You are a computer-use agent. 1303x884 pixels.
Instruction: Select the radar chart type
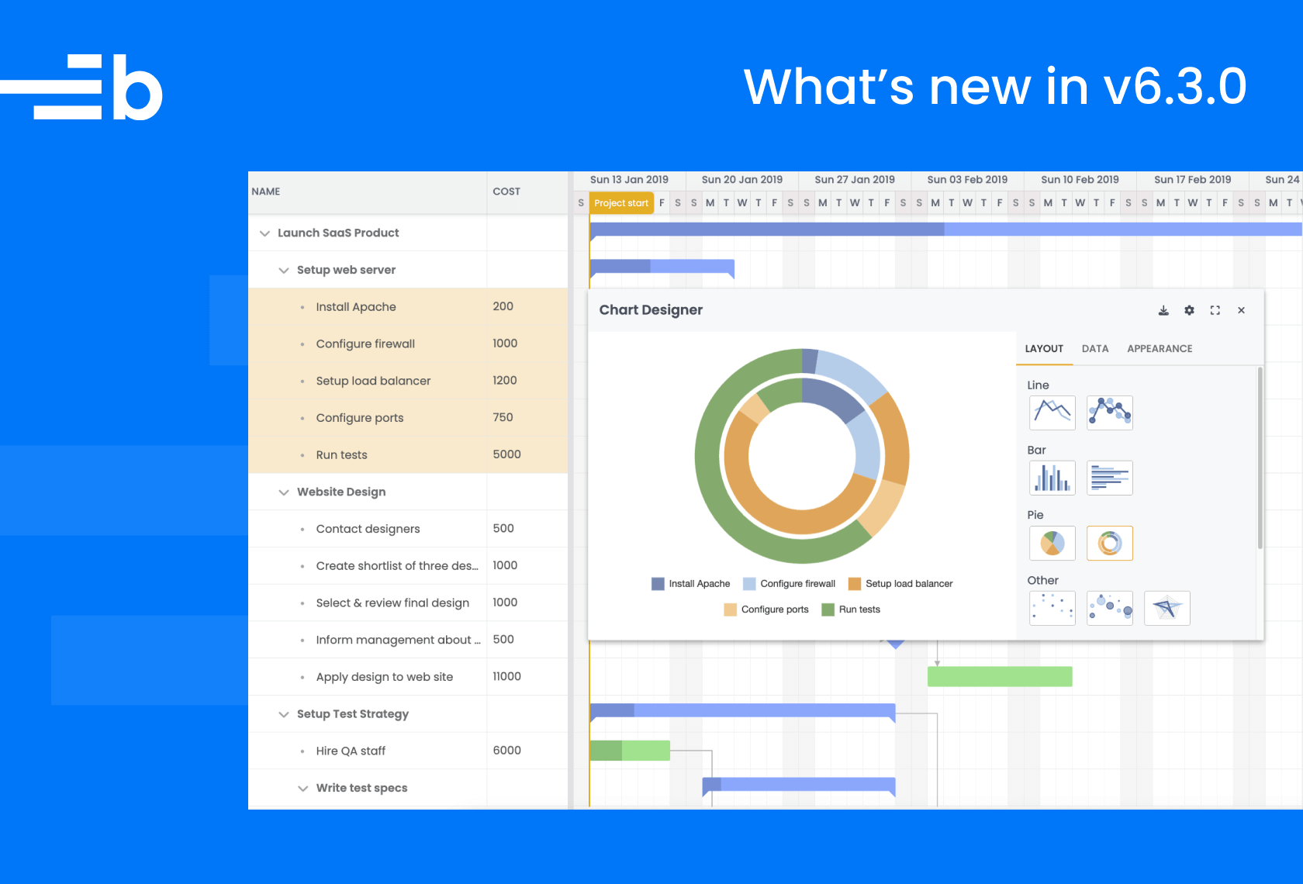point(1167,608)
